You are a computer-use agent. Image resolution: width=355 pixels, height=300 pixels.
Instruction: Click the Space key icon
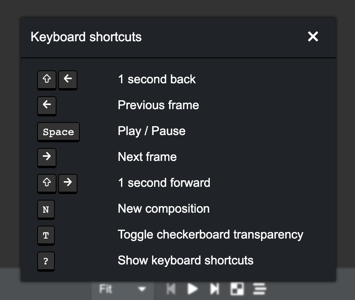tap(58, 132)
